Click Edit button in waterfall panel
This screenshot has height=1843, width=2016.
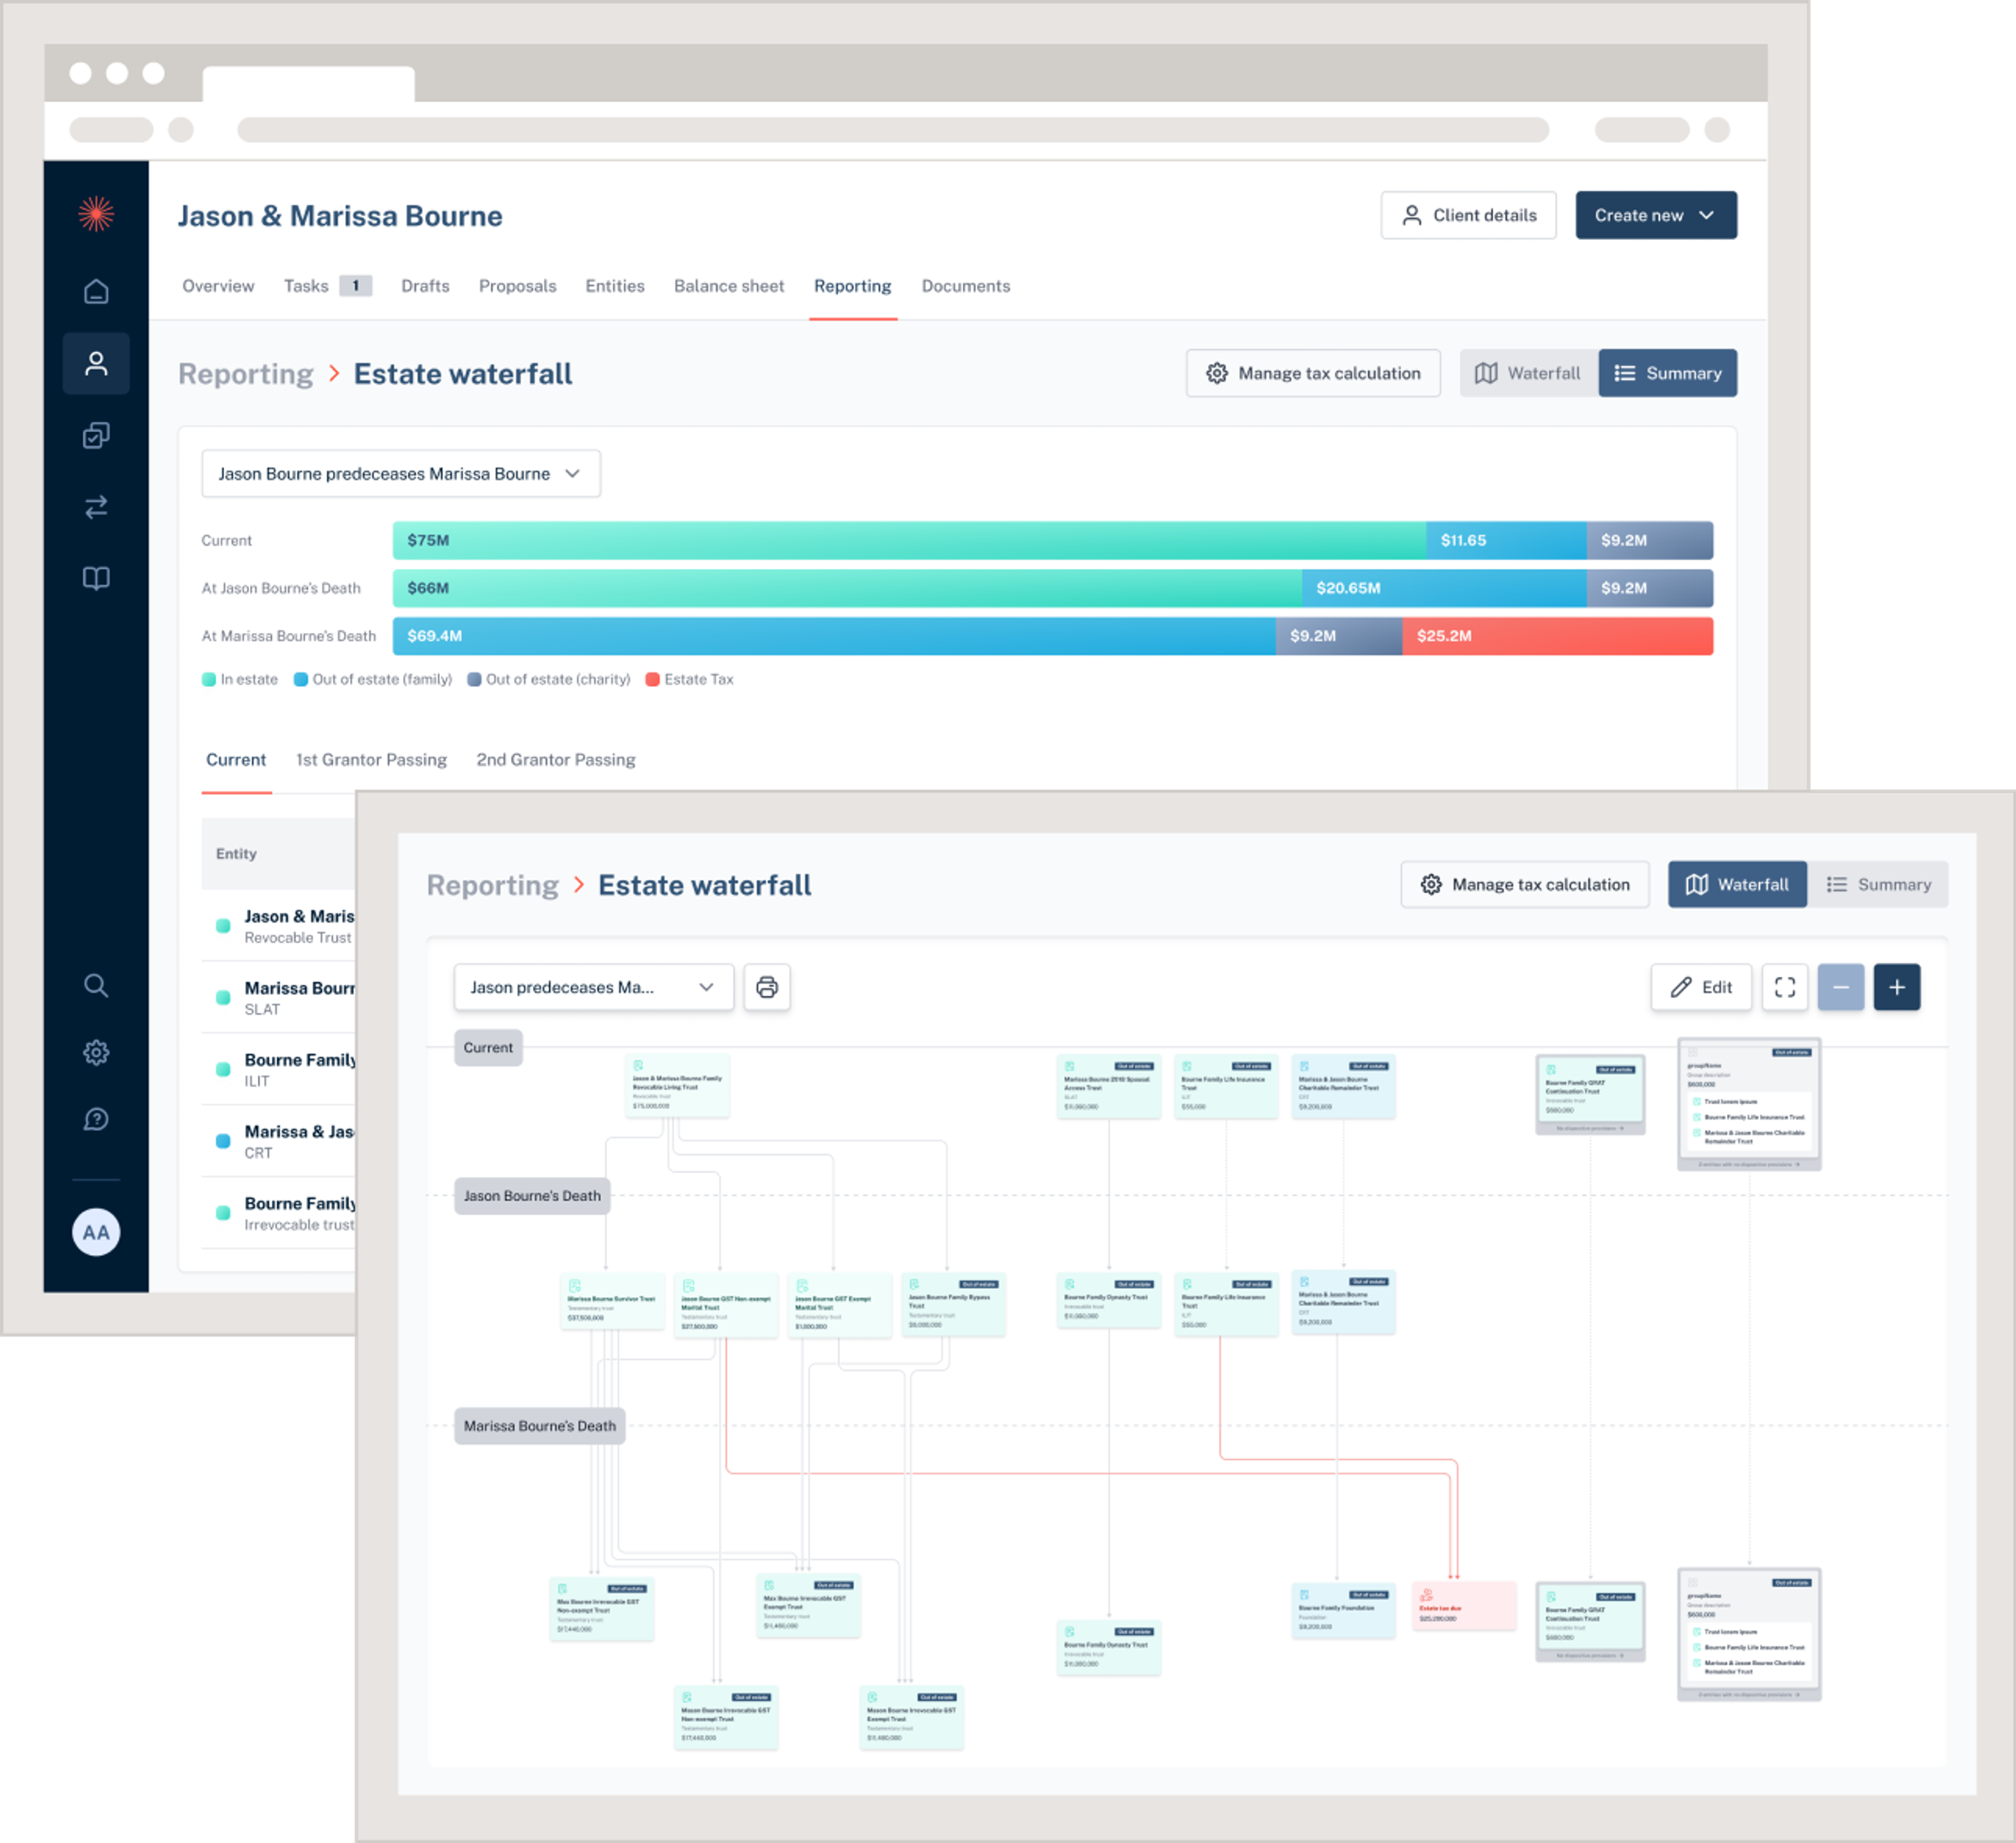1700,987
